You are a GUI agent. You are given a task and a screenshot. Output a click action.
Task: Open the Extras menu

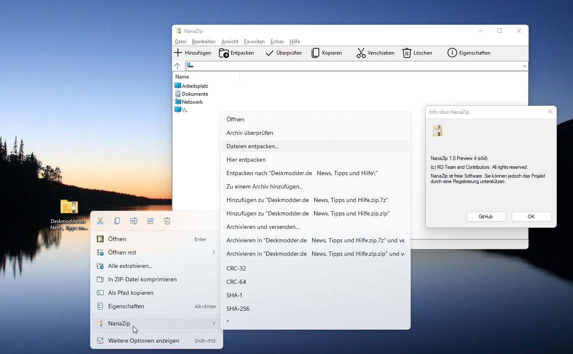click(277, 42)
